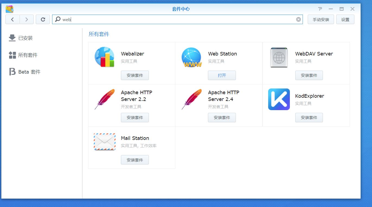Select the WebDAV Server icon
This screenshot has width=372, height=207.
[279, 57]
